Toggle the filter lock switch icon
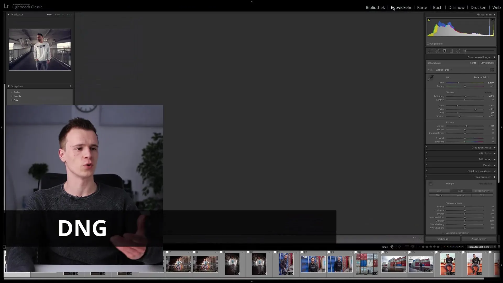 [x=499, y=247]
